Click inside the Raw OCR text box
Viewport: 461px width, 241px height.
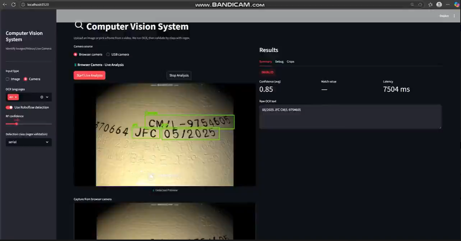(350, 117)
